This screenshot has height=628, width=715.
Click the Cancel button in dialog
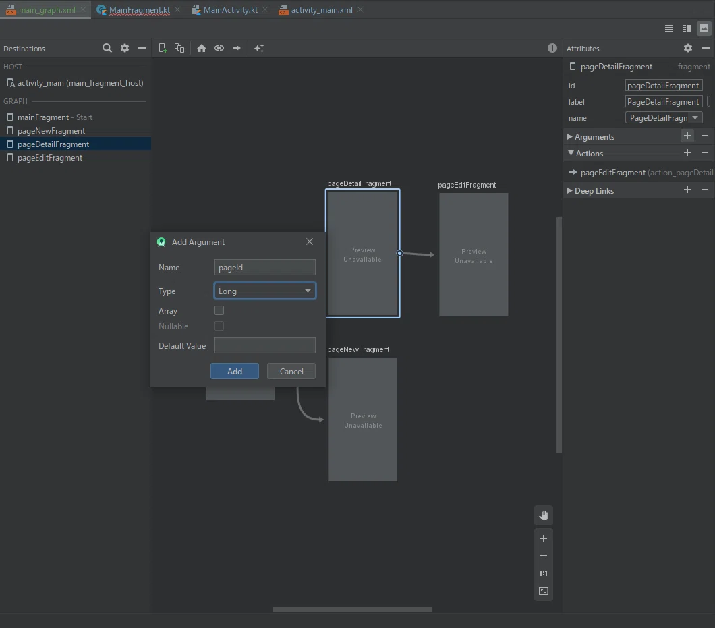coord(291,371)
